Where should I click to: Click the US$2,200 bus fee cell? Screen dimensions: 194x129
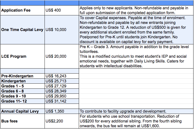[62, 121]
